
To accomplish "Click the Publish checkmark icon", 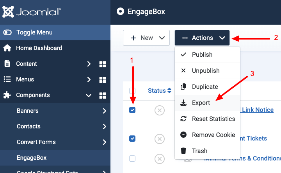I will [x=183, y=54].
